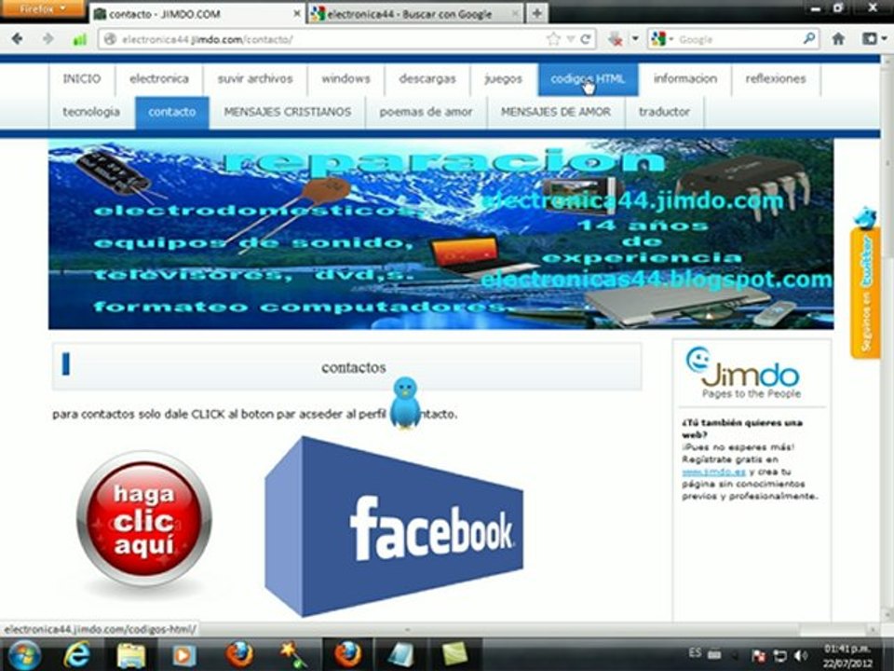The width and height of the screenshot is (894, 671).
Task: Open Windows Media Player taskbar icon
Action: tap(183, 655)
